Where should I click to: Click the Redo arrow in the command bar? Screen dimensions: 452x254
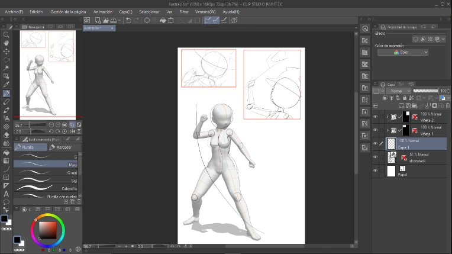point(137,20)
